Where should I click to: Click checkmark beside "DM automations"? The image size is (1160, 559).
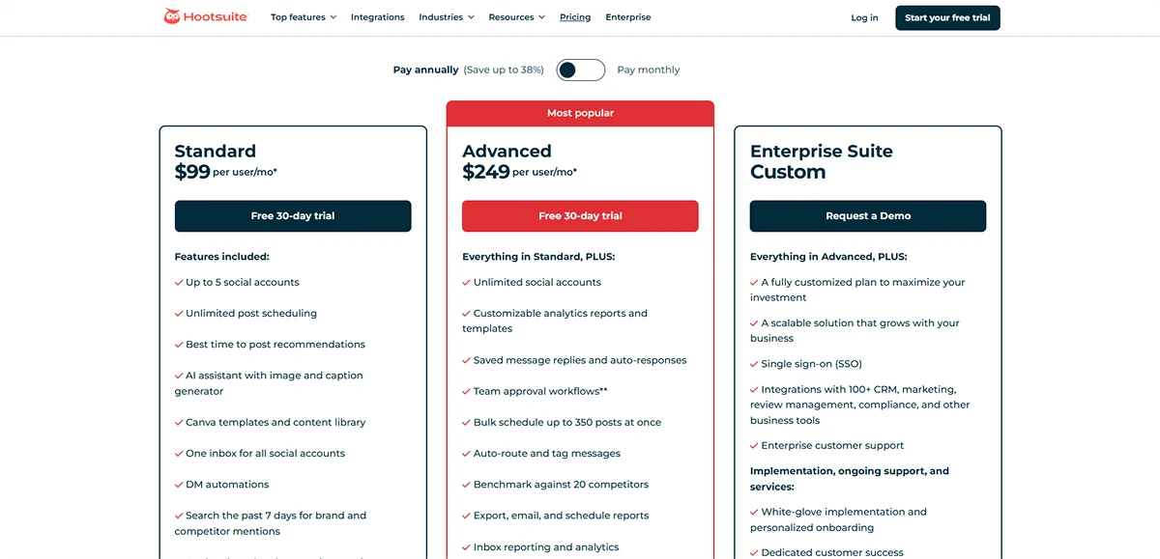tap(179, 484)
